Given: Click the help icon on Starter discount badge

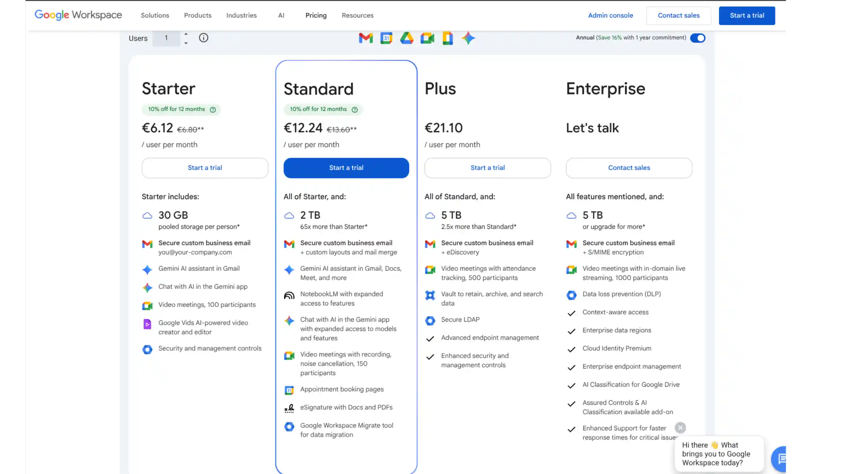Looking at the screenshot, I should [213, 109].
